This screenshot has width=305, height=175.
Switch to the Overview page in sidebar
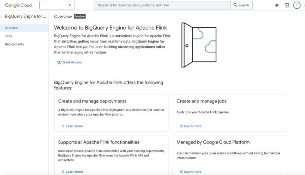pyautogui.click(x=11, y=28)
